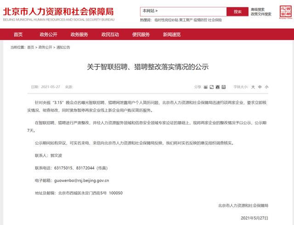
Task: Open the 新闻速览 navigation menu
Action: [x=171, y=34]
